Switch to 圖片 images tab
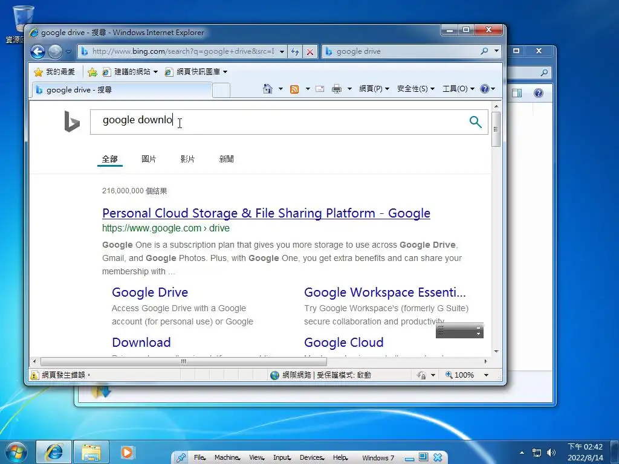The image size is (619, 464). (x=149, y=159)
